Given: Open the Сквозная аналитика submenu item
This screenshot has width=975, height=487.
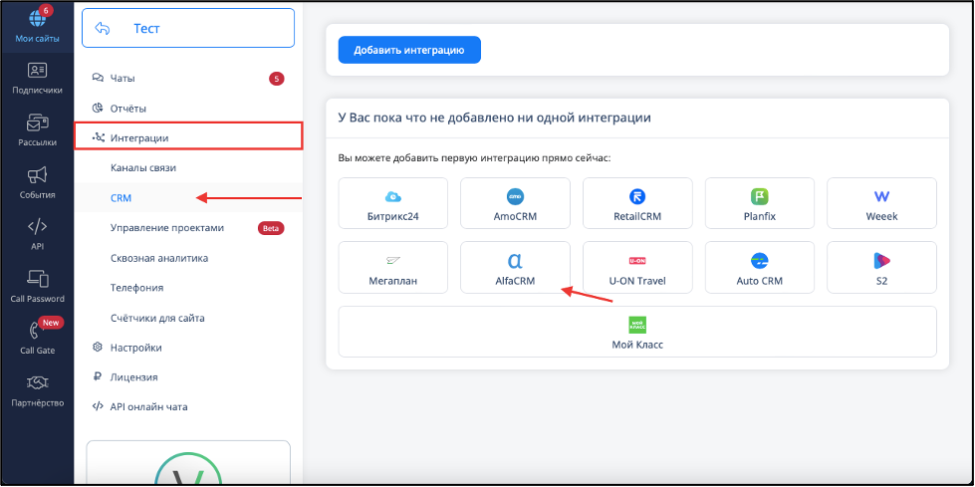Looking at the screenshot, I should click(x=188, y=258).
